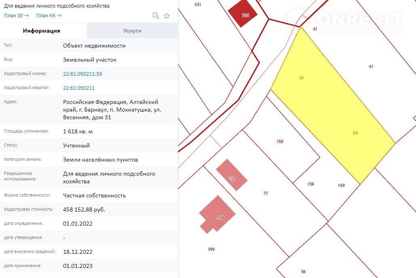
Task: Select parcel 77 on the map
Action: (266, 193)
